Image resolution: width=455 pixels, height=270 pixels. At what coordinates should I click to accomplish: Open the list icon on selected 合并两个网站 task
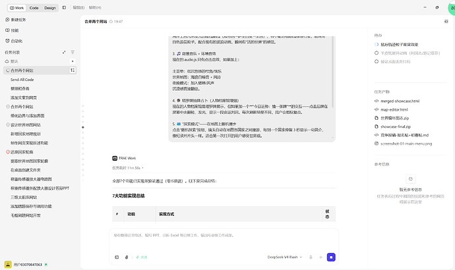[73, 70]
